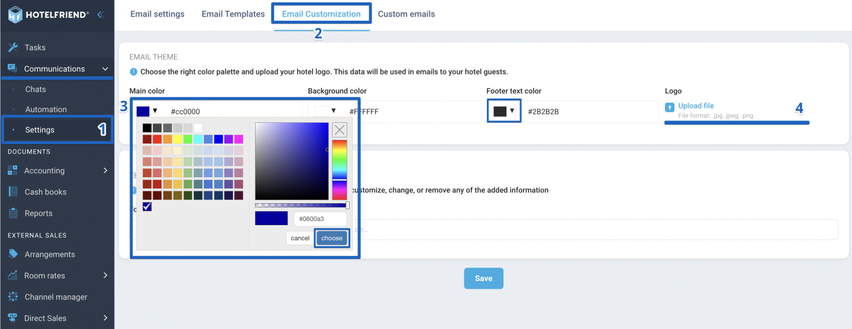Expand the Direct Sales submenu arrow
The height and width of the screenshot is (329, 852).
pos(105,318)
